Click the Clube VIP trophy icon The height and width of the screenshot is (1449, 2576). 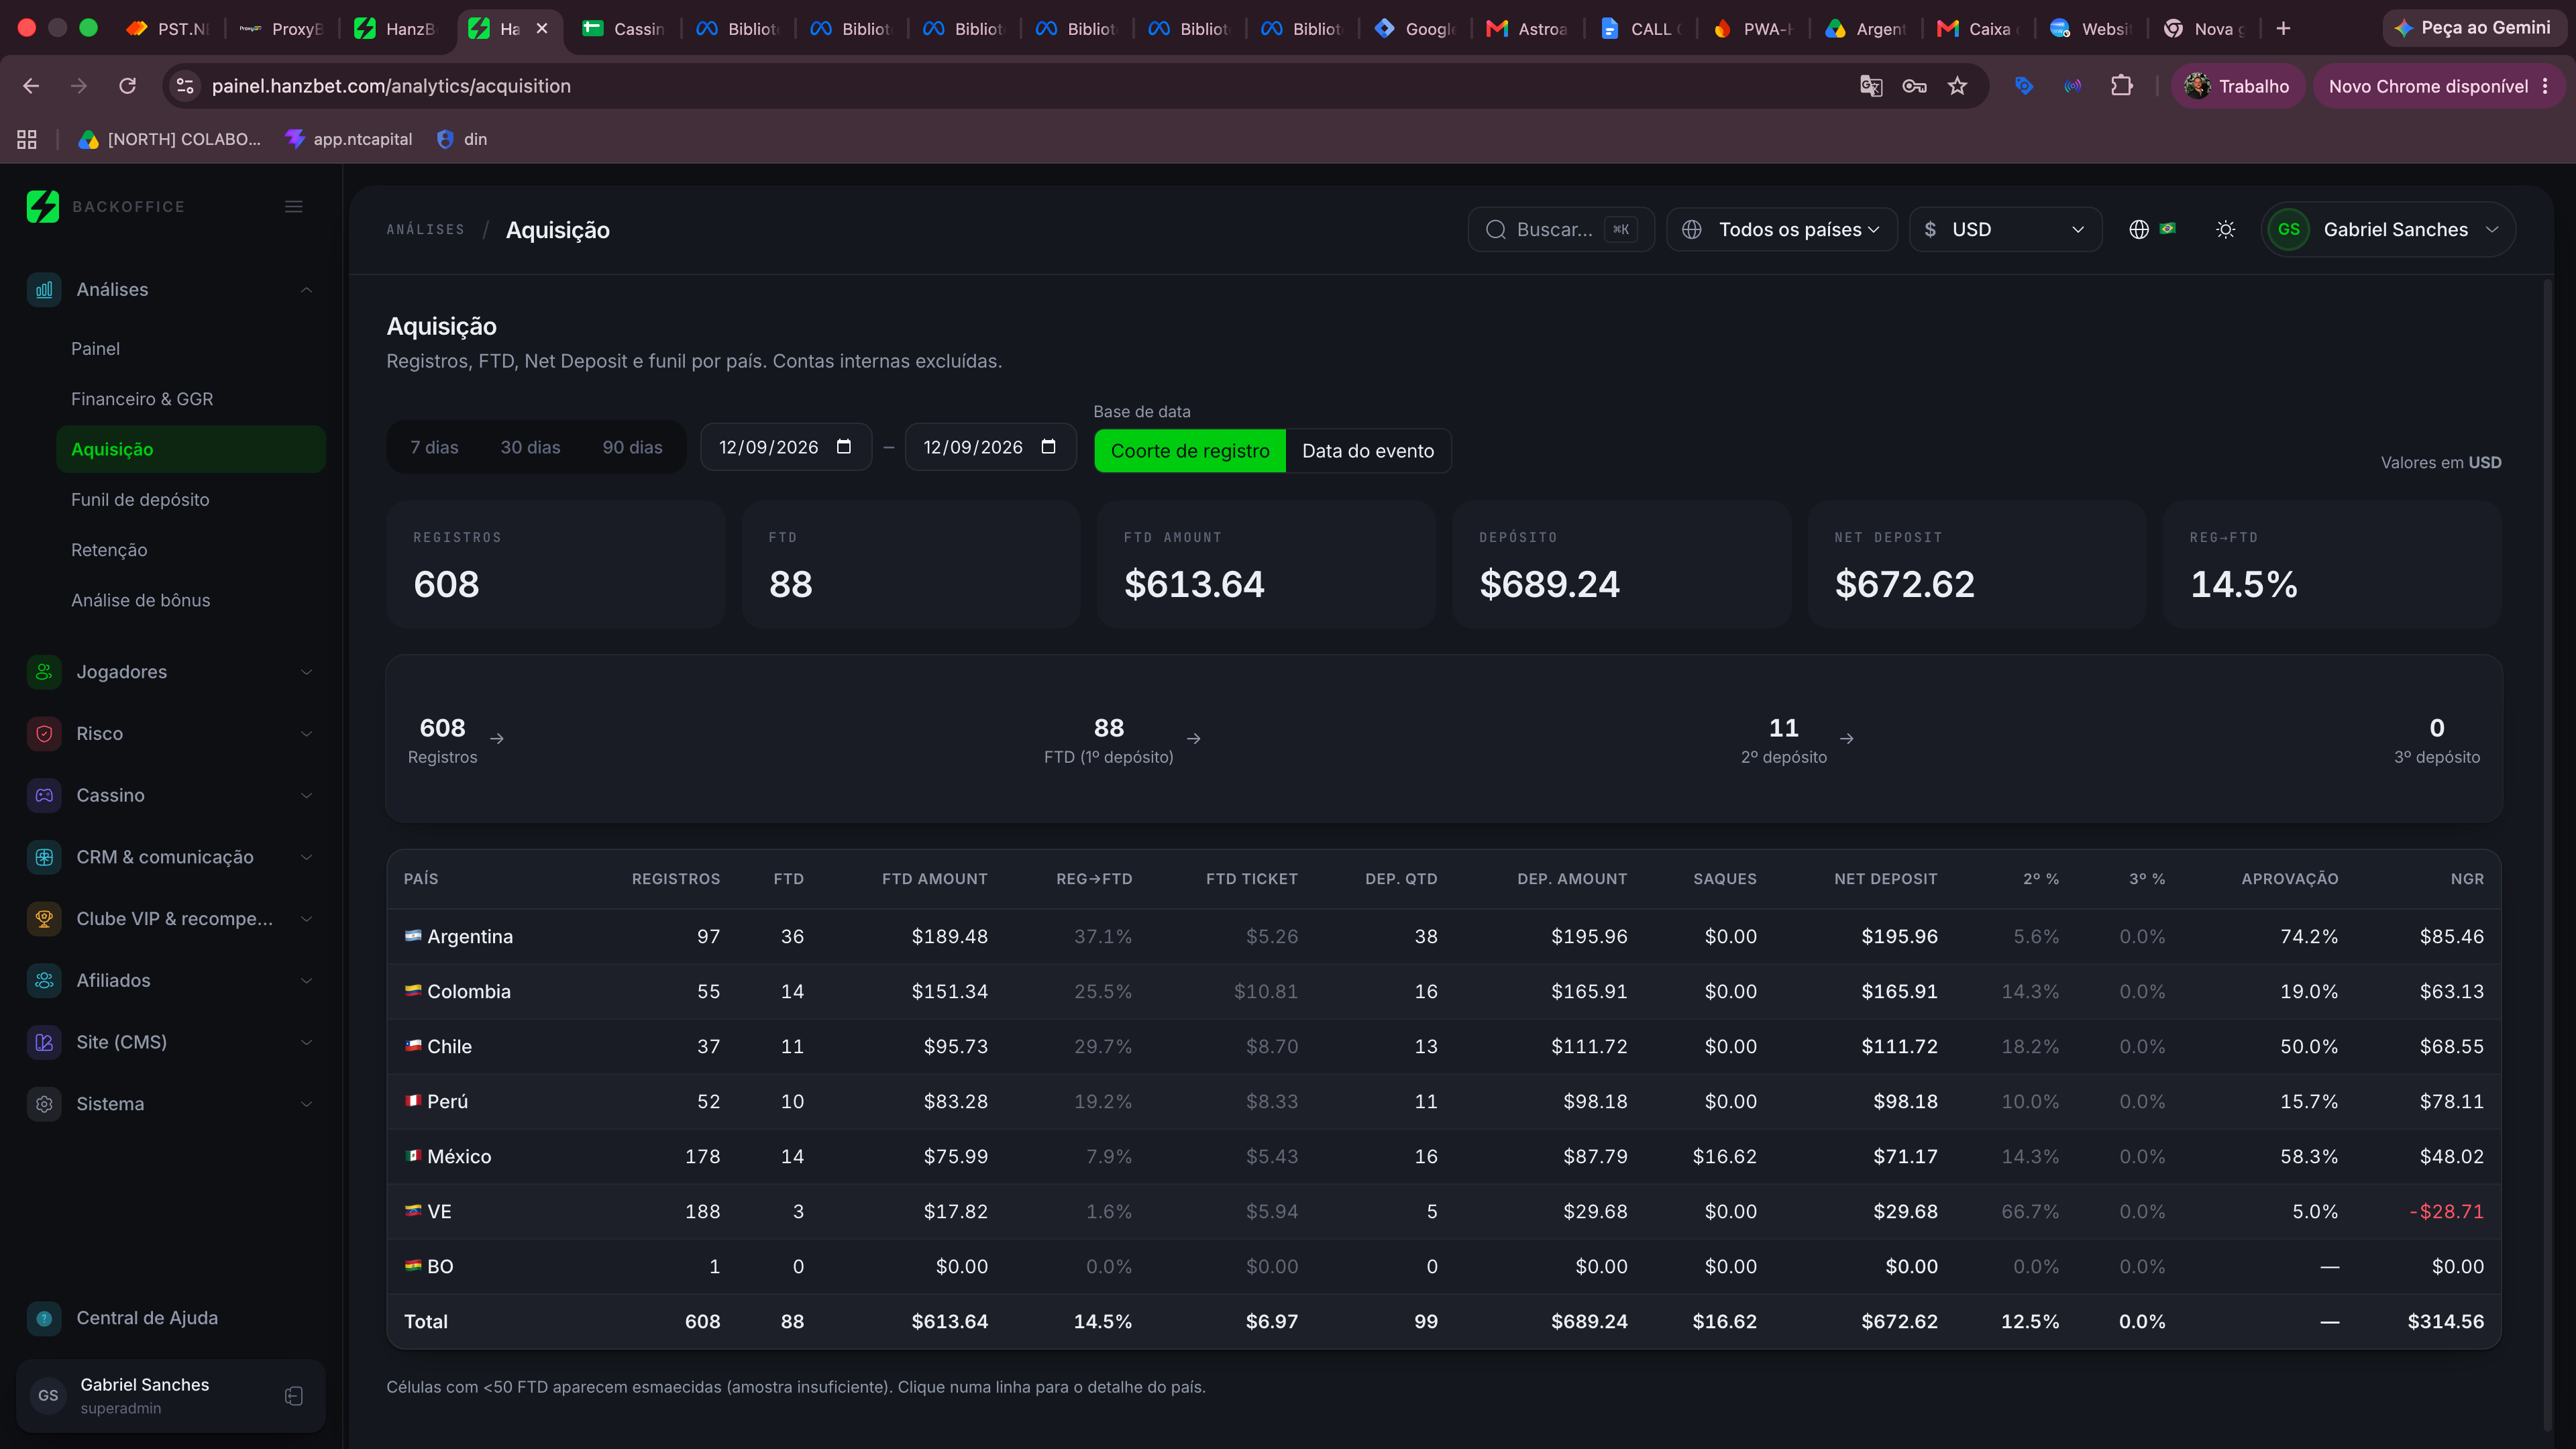tap(44, 919)
